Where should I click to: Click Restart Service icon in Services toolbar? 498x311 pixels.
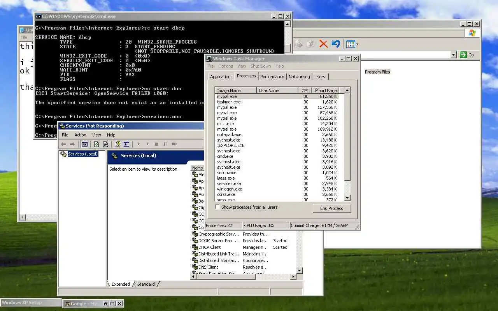pyautogui.click(x=174, y=144)
